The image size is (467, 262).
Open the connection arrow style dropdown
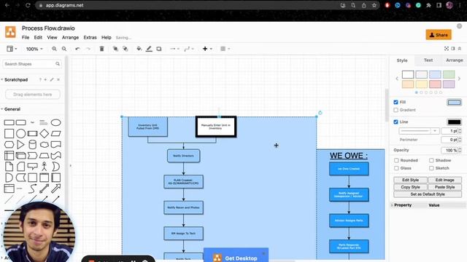[x=174, y=49]
